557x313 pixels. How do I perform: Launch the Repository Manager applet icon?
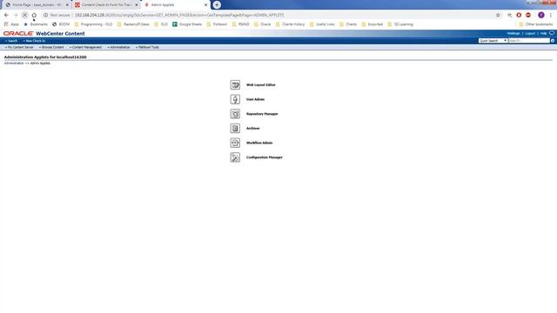coord(235,114)
